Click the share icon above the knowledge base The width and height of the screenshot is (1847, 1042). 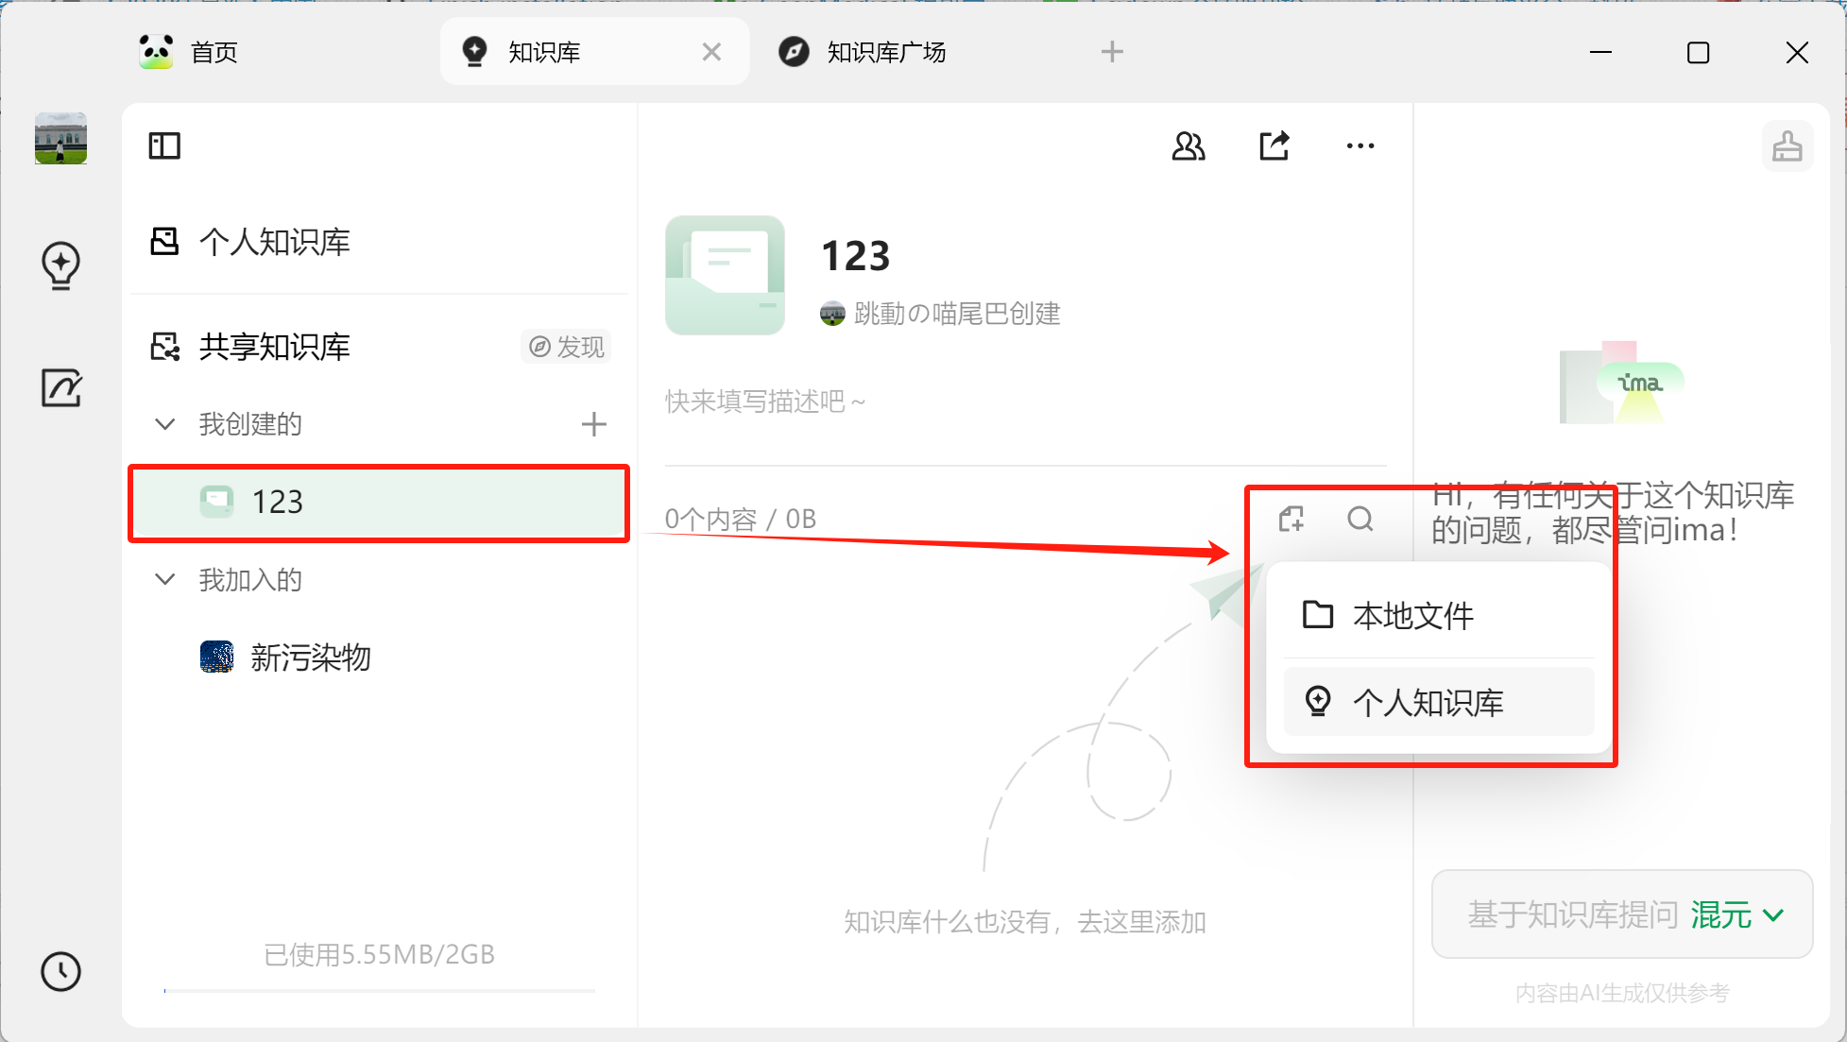pyautogui.click(x=1274, y=145)
